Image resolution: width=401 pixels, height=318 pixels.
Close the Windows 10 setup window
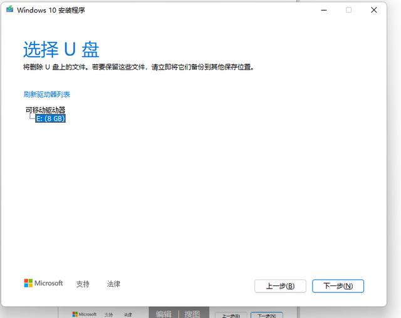pos(374,10)
